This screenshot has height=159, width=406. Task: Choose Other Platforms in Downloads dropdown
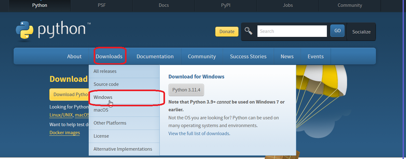coord(124,123)
